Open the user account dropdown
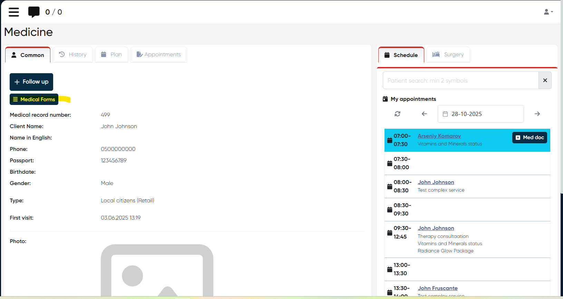 pyautogui.click(x=548, y=12)
